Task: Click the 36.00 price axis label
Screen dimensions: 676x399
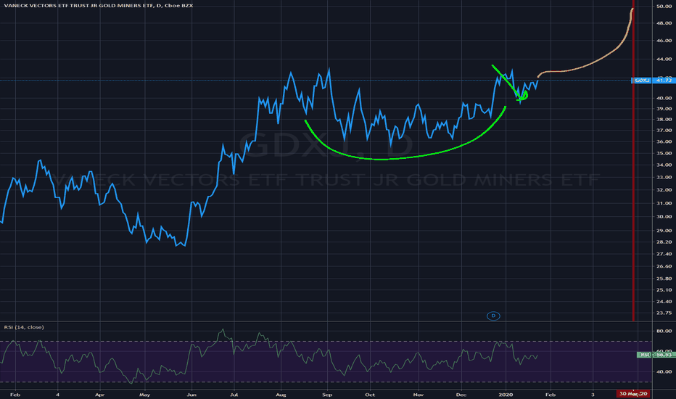Action: coord(664,141)
